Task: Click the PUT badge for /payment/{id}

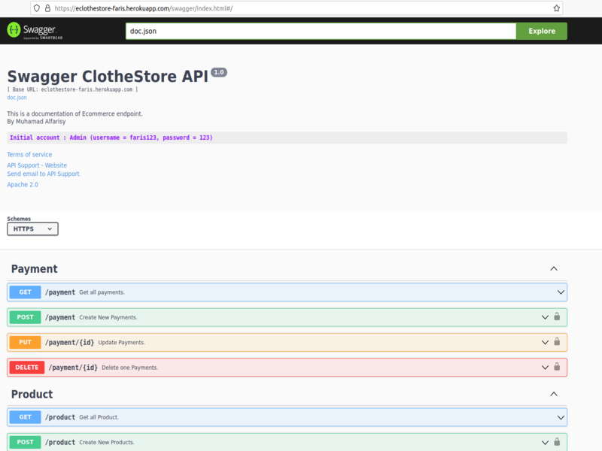Action: 25,342
